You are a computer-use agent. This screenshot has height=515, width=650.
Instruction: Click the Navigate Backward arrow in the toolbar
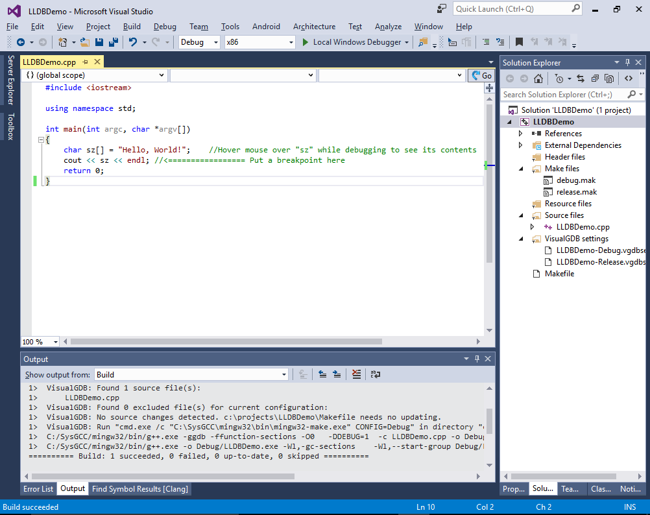(20, 42)
